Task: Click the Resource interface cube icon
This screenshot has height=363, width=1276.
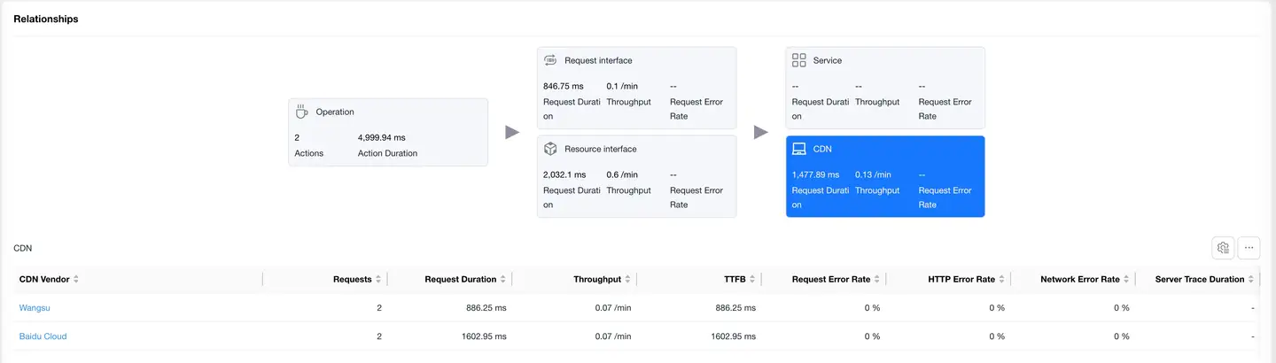Action: [x=549, y=149]
